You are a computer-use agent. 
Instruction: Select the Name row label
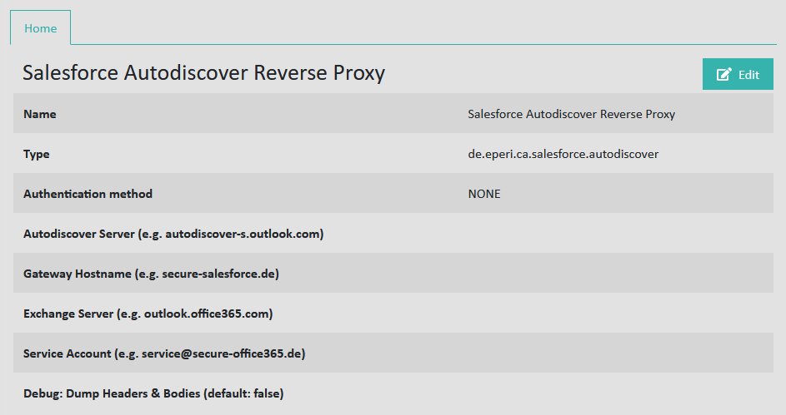point(40,114)
